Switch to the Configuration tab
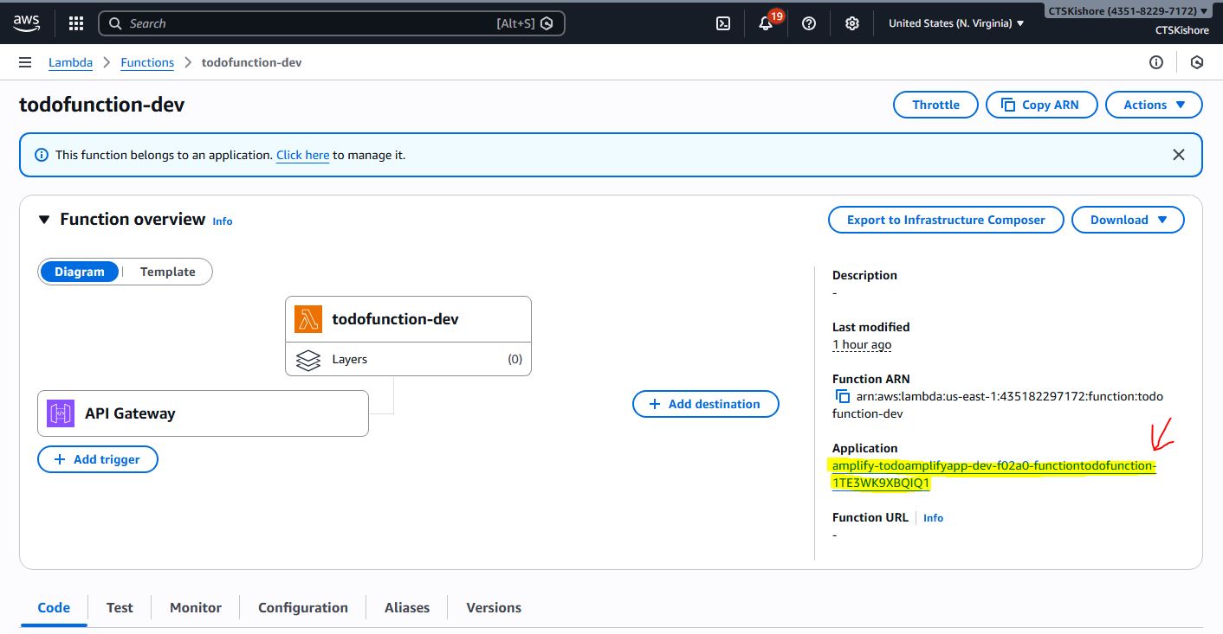Image resolution: width=1223 pixels, height=634 pixels. 302,607
